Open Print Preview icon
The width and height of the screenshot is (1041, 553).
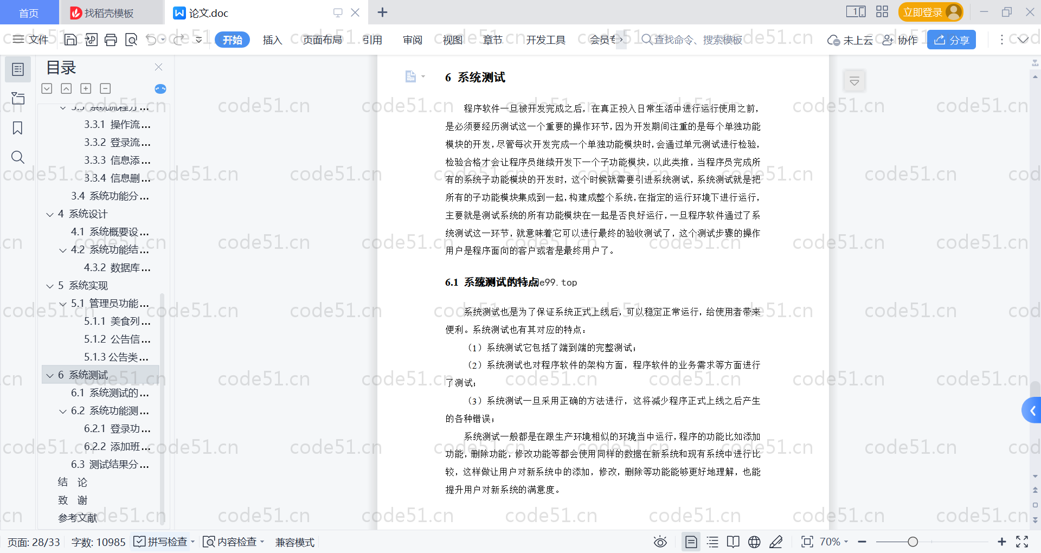[131, 40]
